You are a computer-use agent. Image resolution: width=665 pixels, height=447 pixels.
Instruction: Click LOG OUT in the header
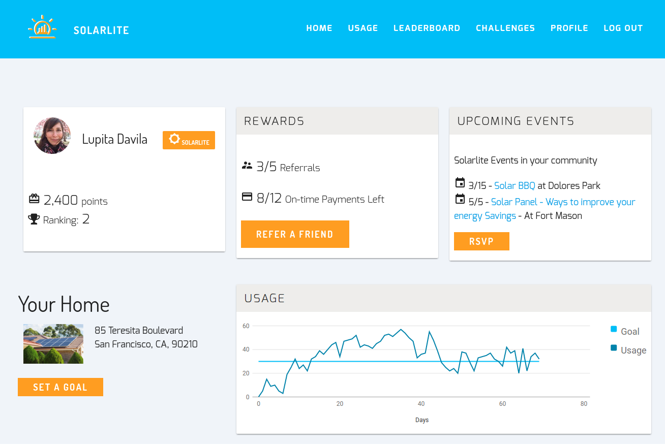[623, 28]
